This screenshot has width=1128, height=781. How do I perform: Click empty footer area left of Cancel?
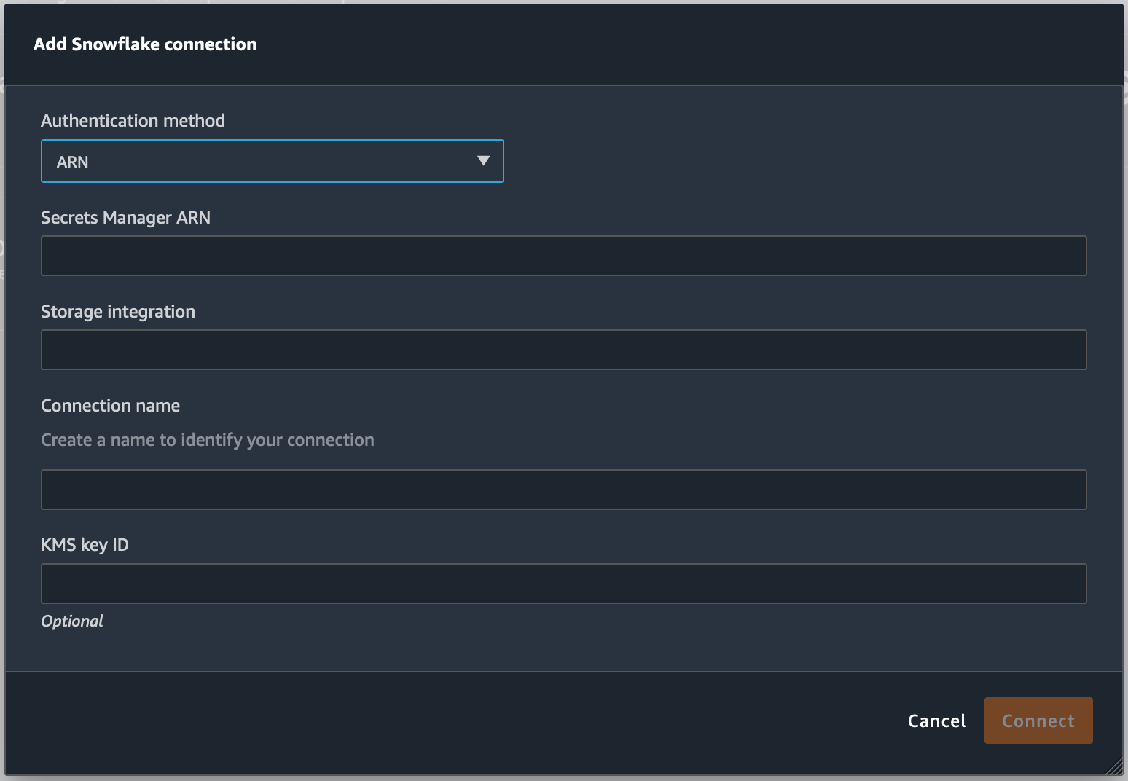(x=437, y=721)
